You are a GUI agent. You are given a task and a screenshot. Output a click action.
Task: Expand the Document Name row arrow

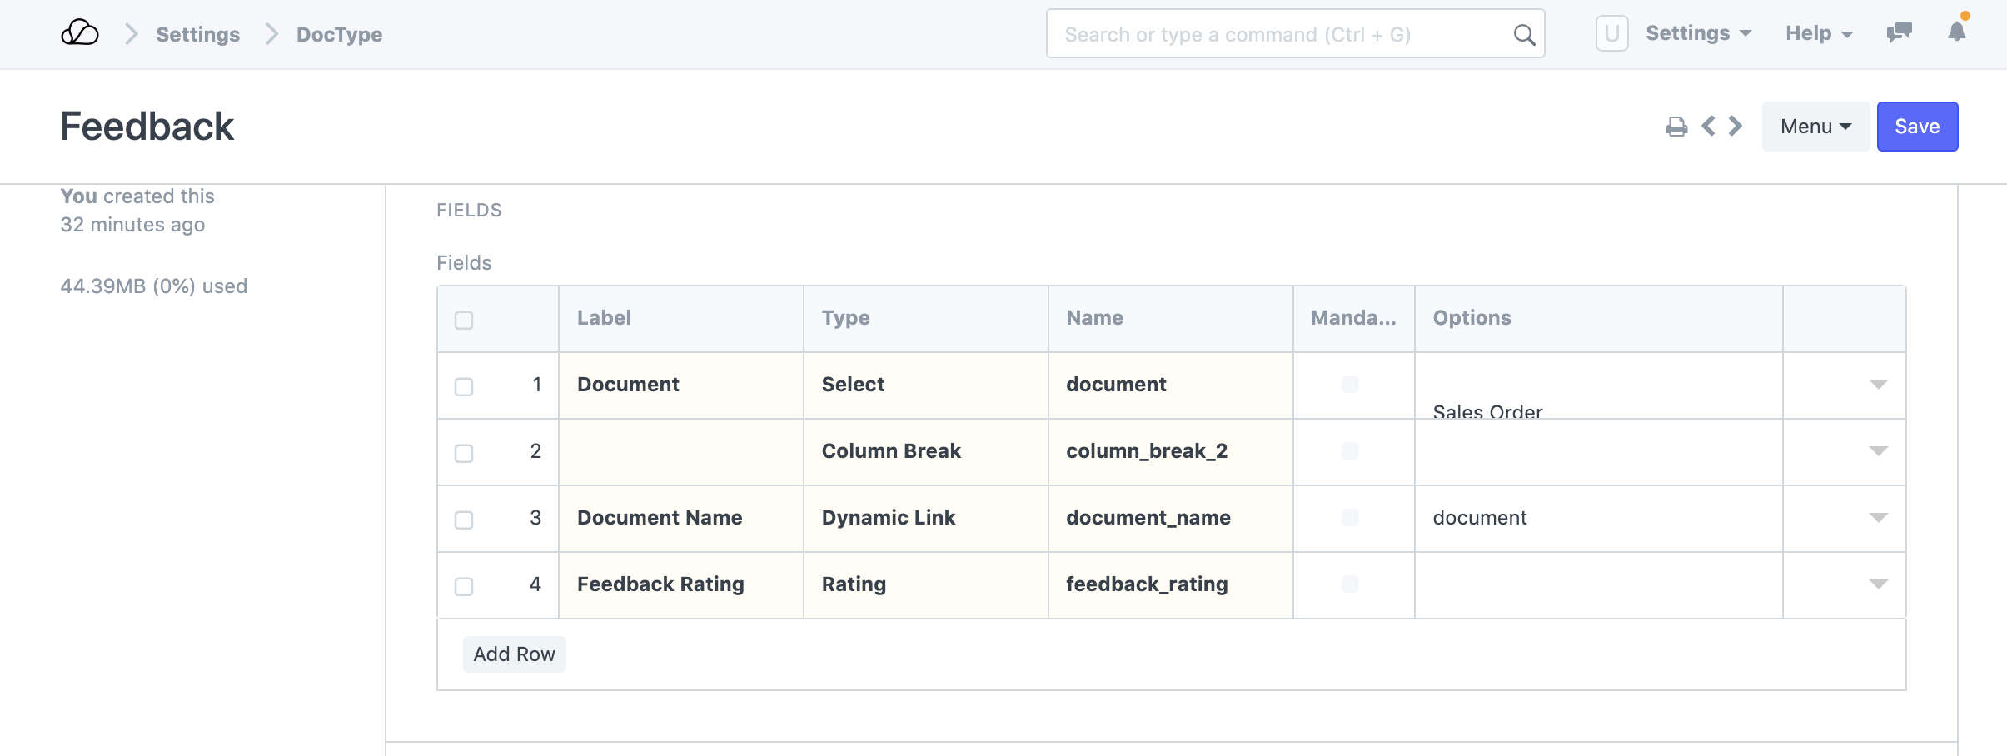(x=1878, y=518)
